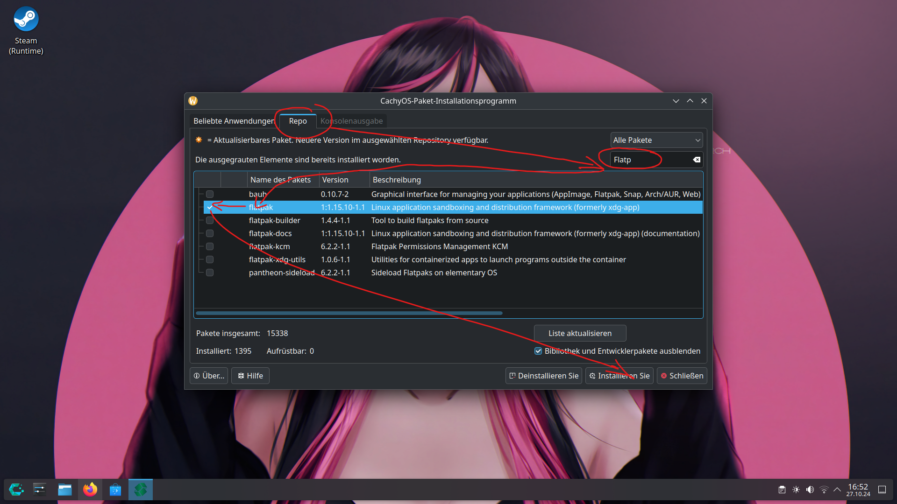Click the Liste aktualisieren button

[x=580, y=333]
